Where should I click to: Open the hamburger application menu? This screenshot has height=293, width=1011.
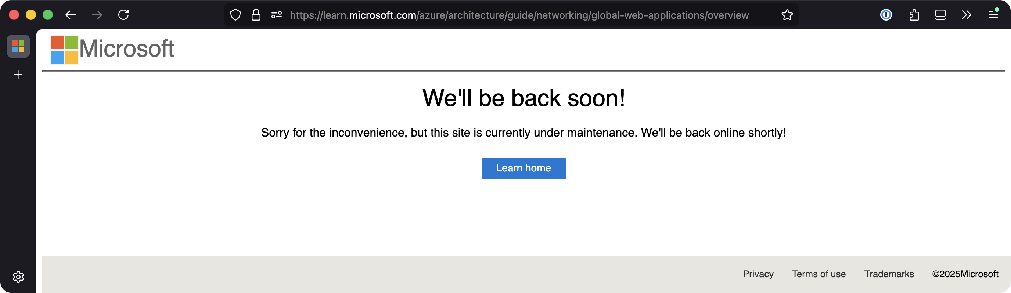tap(993, 15)
